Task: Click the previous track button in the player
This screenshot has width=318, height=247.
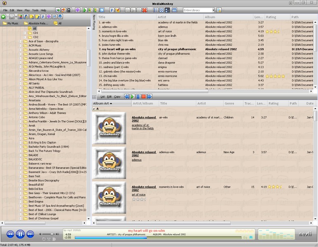Action: click(x=10, y=234)
